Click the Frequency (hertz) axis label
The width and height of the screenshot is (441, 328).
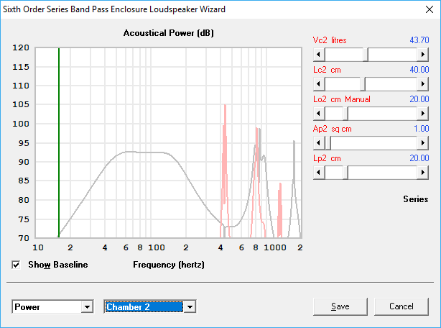pos(169,265)
